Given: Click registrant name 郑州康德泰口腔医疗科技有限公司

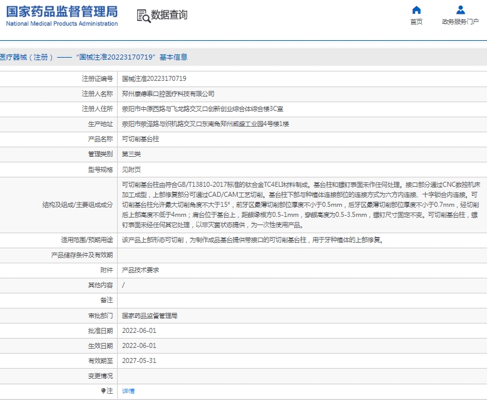Looking at the screenshot, I should pyautogui.click(x=168, y=93).
